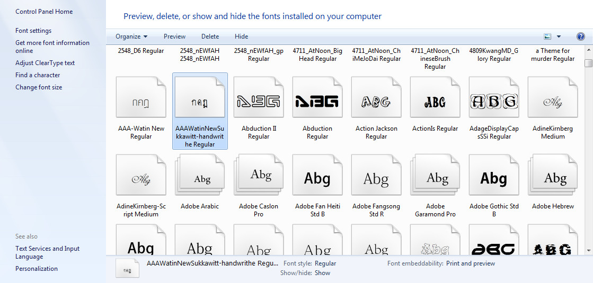The height and width of the screenshot is (283, 593).
Task: Click the 2548_nEWfAH_gp Regular font label
Action: tap(259, 54)
